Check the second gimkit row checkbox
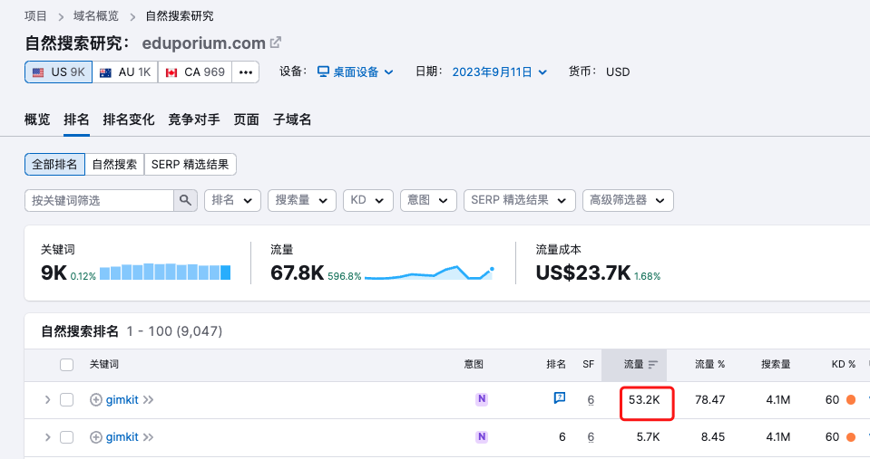 point(66,437)
